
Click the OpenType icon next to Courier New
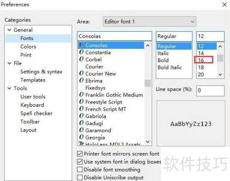coord(81,73)
